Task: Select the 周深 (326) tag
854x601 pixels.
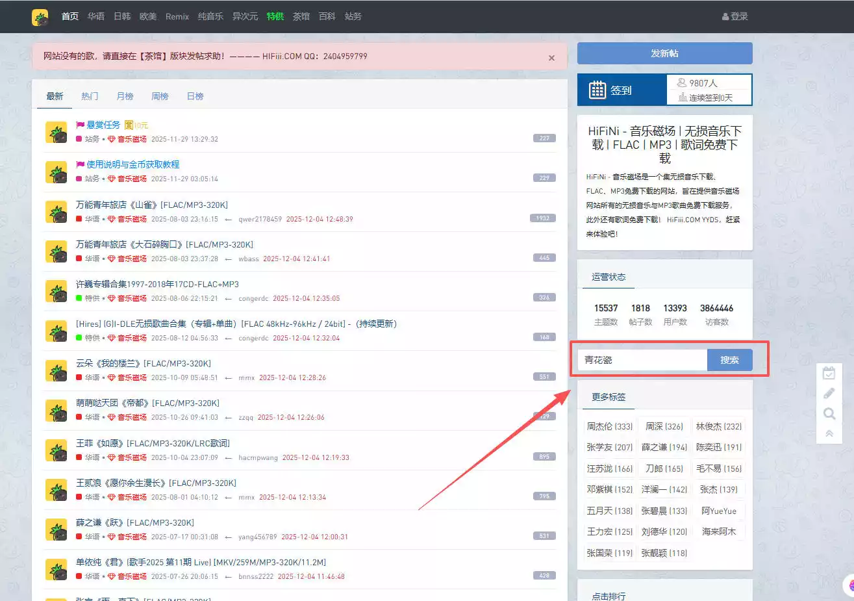Action: [664, 426]
